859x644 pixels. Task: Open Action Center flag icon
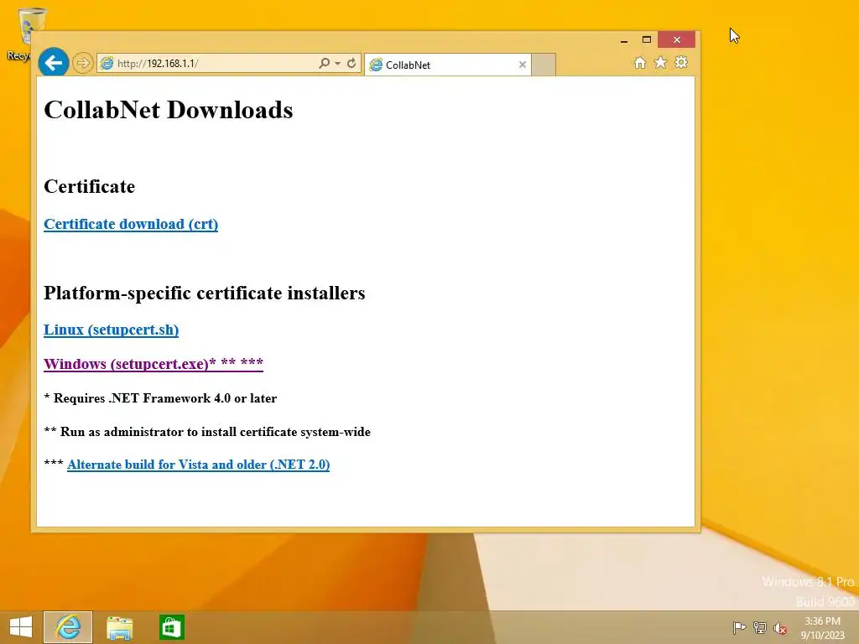tap(739, 627)
